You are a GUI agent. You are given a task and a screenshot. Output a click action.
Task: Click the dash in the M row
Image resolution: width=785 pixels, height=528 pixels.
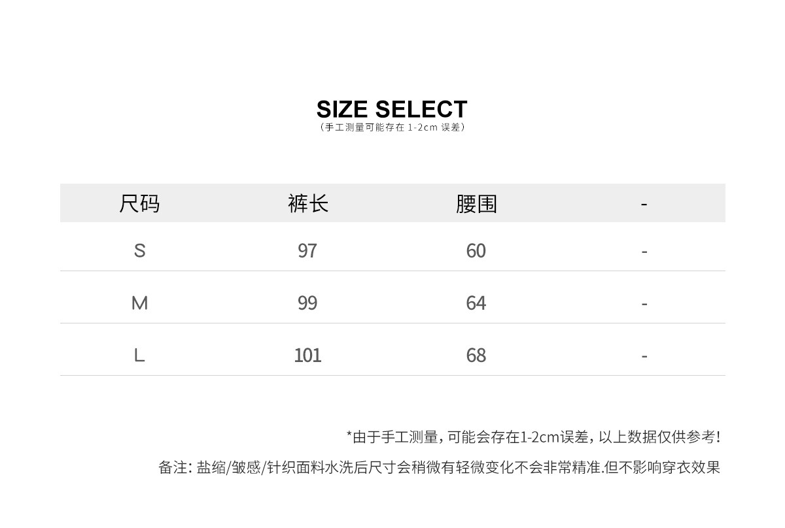(x=644, y=304)
